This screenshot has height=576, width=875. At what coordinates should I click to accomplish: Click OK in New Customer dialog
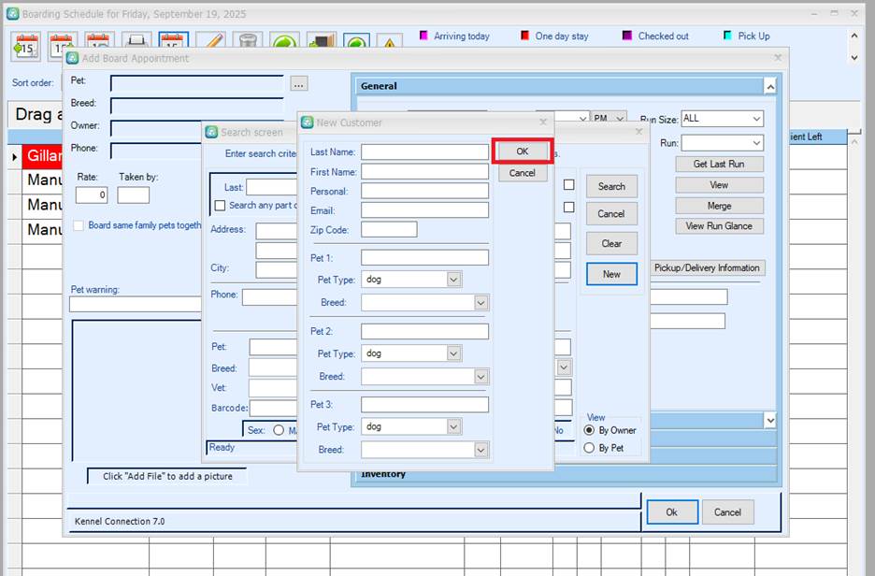[522, 151]
